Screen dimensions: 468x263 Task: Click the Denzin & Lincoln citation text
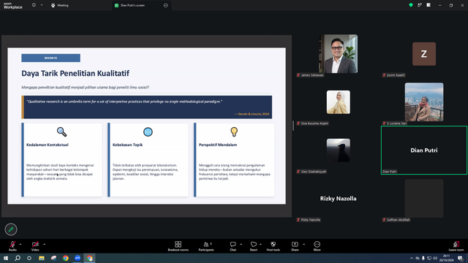pos(252,114)
